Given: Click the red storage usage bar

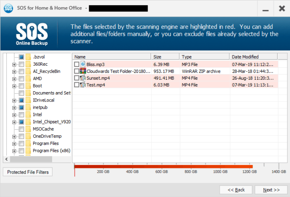Looking at the screenshot, I should tap(163, 166).
